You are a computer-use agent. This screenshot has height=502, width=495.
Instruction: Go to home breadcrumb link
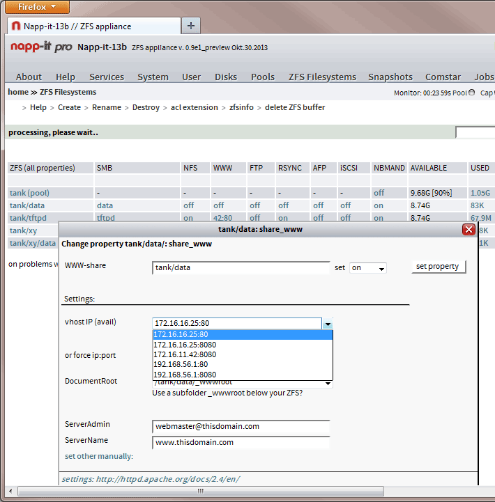pyautogui.click(x=18, y=92)
